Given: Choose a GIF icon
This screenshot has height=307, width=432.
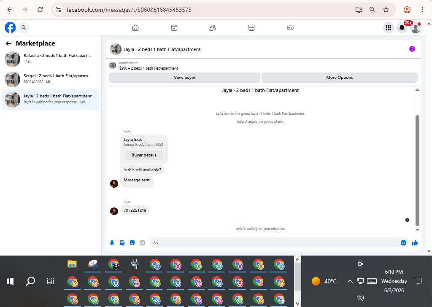Looking at the screenshot, I should [143, 242].
